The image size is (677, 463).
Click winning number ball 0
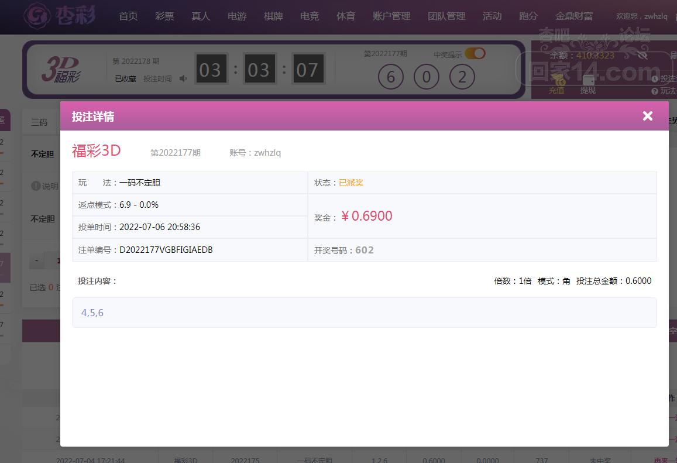point(427,77)
